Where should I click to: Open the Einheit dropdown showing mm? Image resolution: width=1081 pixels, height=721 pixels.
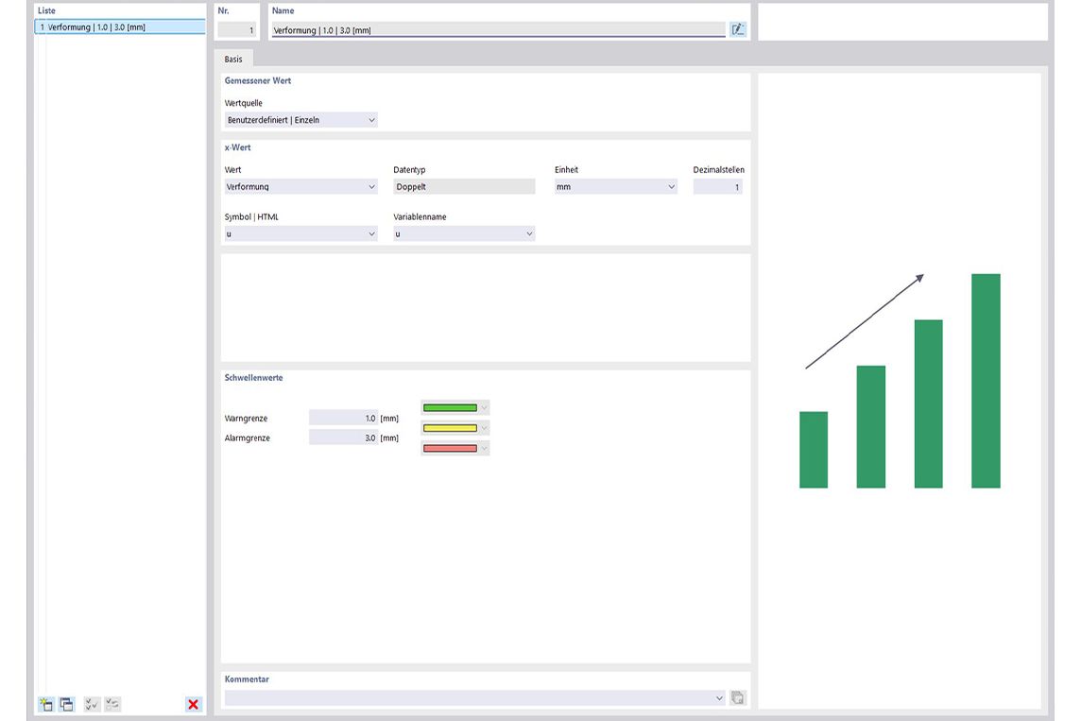(x=616, y=187)
